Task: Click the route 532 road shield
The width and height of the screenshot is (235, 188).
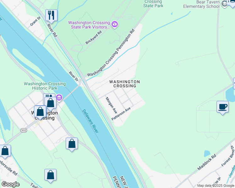Action: click(x=24, y=130)
